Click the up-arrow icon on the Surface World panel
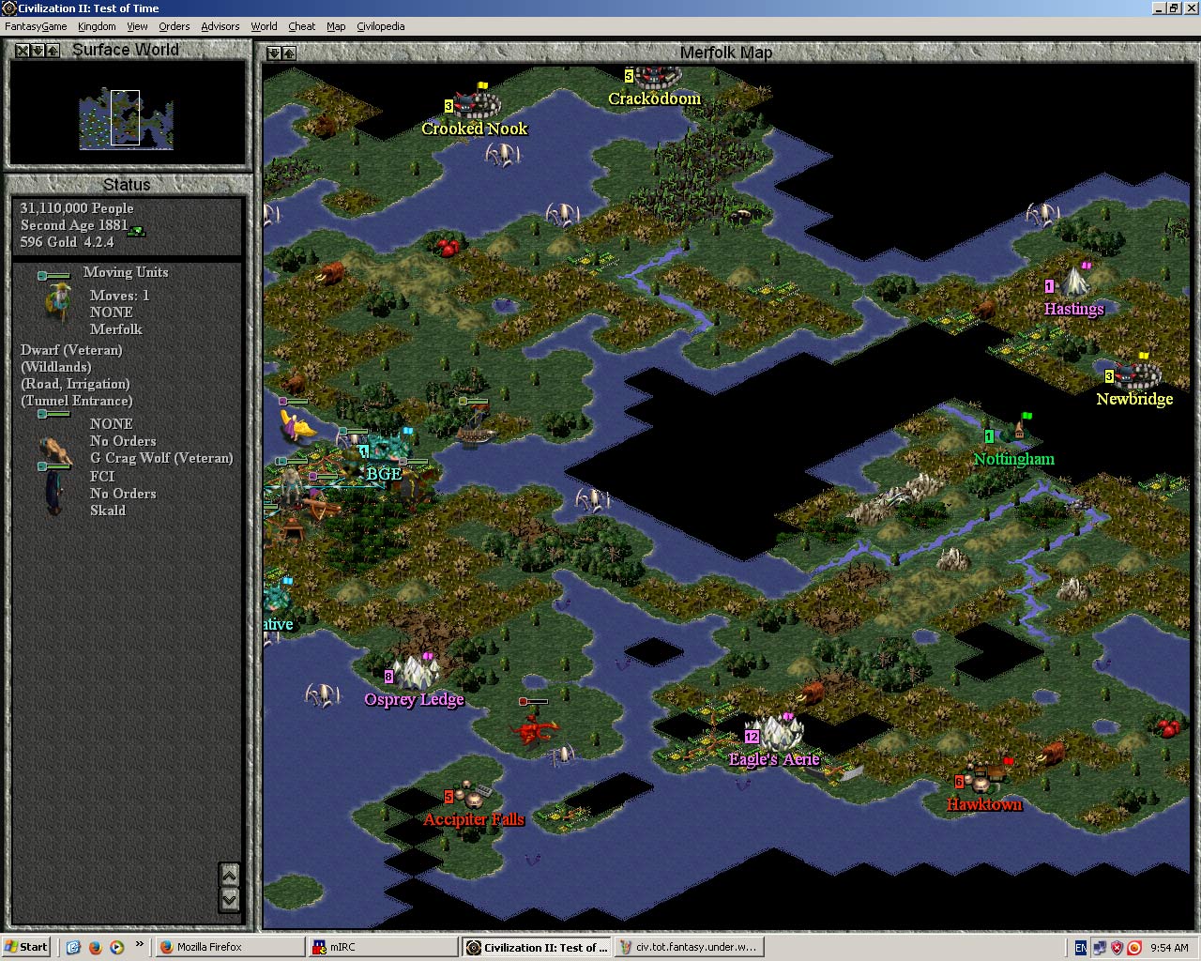1201x961 pixels. coord(52,50)
